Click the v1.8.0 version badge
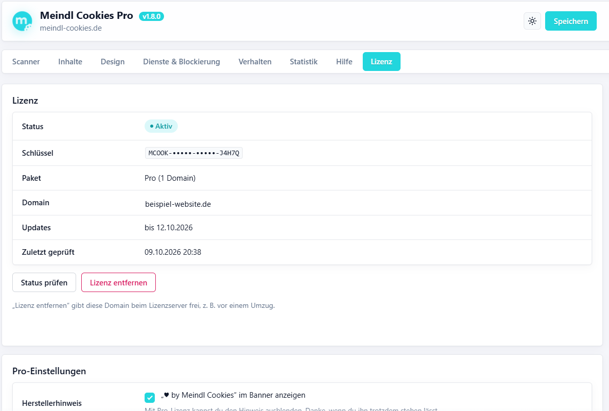609x411 pixels. [151, 16]
